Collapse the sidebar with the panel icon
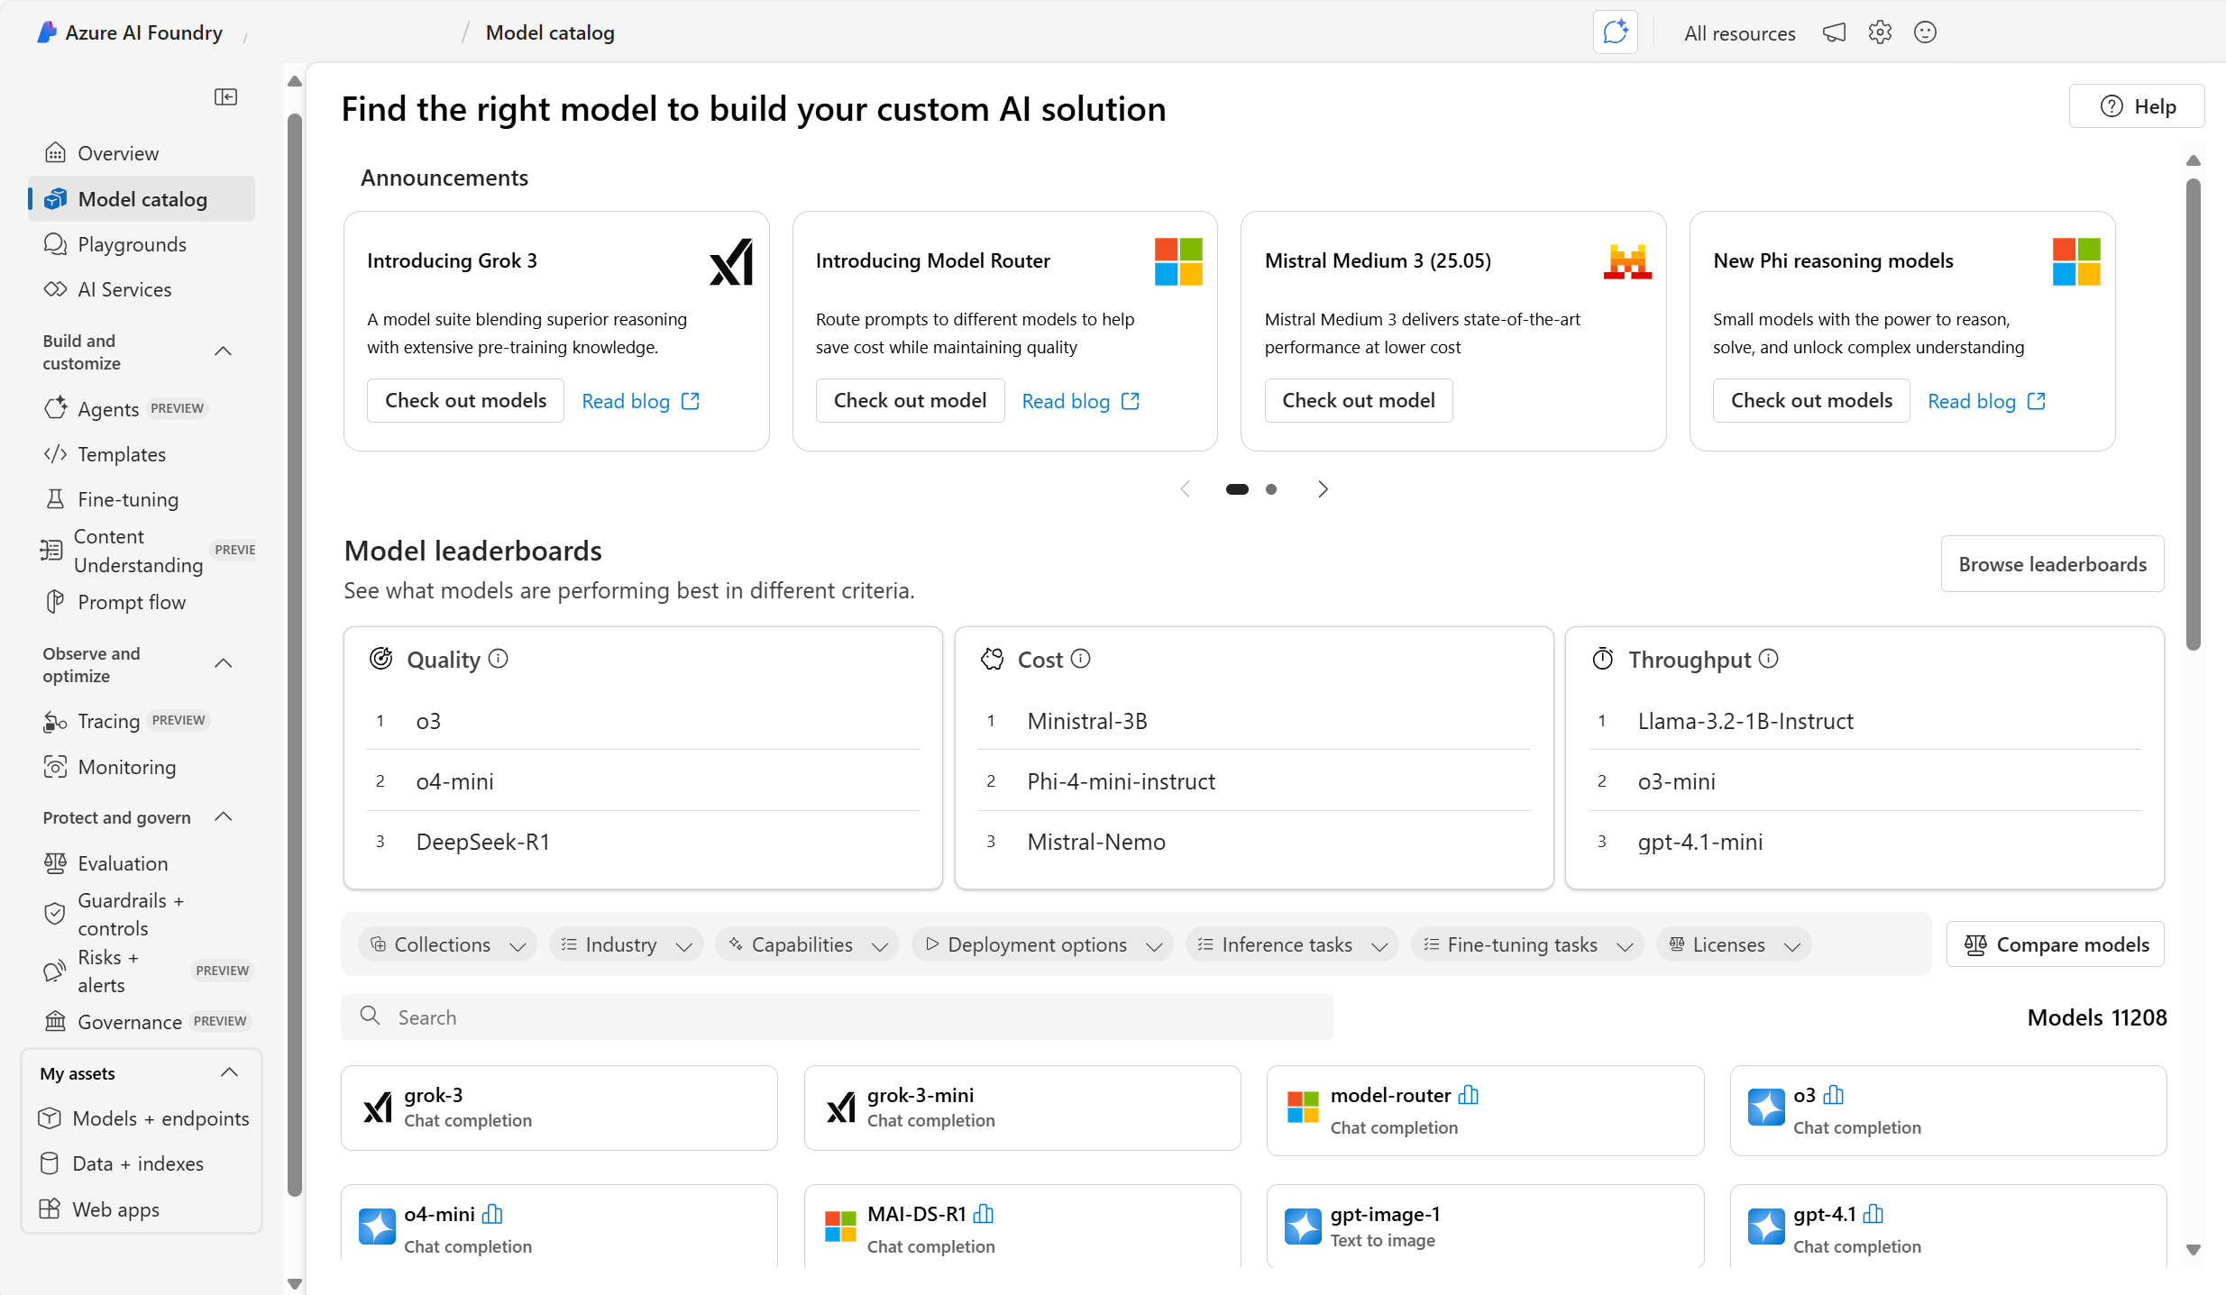The width and height of the screenshot is (2226, 1295). pyautogui.click(x=225, y=96)
